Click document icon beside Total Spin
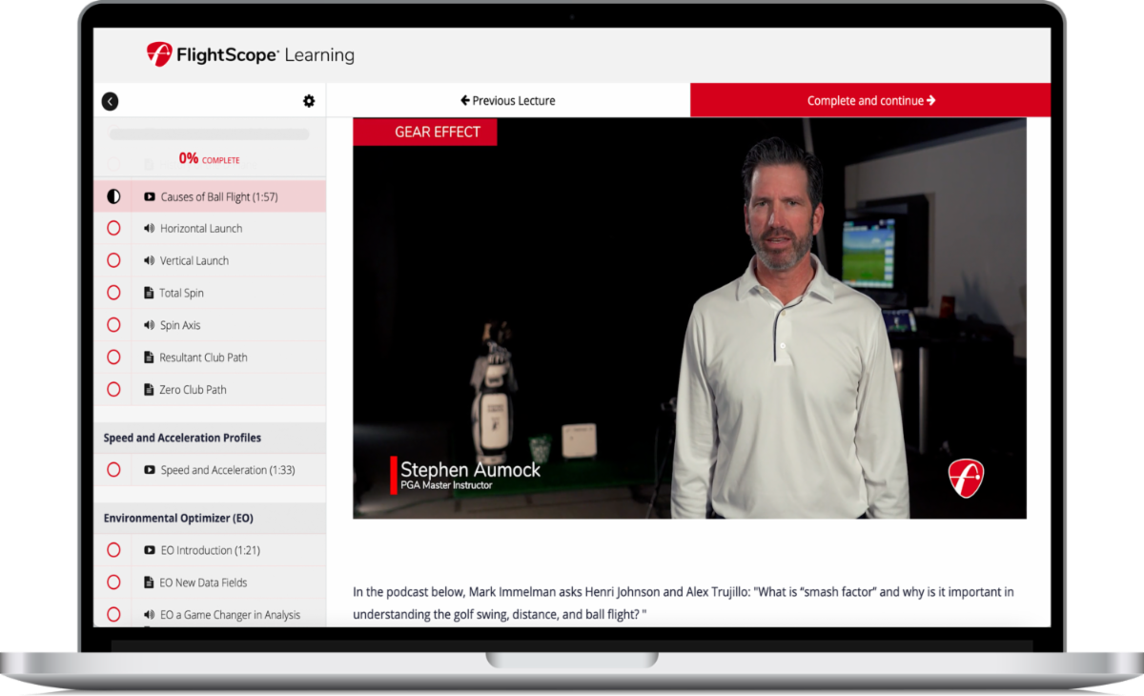Image resolution: width=1144 pixels, height=696 pixels. coord(149,294)
